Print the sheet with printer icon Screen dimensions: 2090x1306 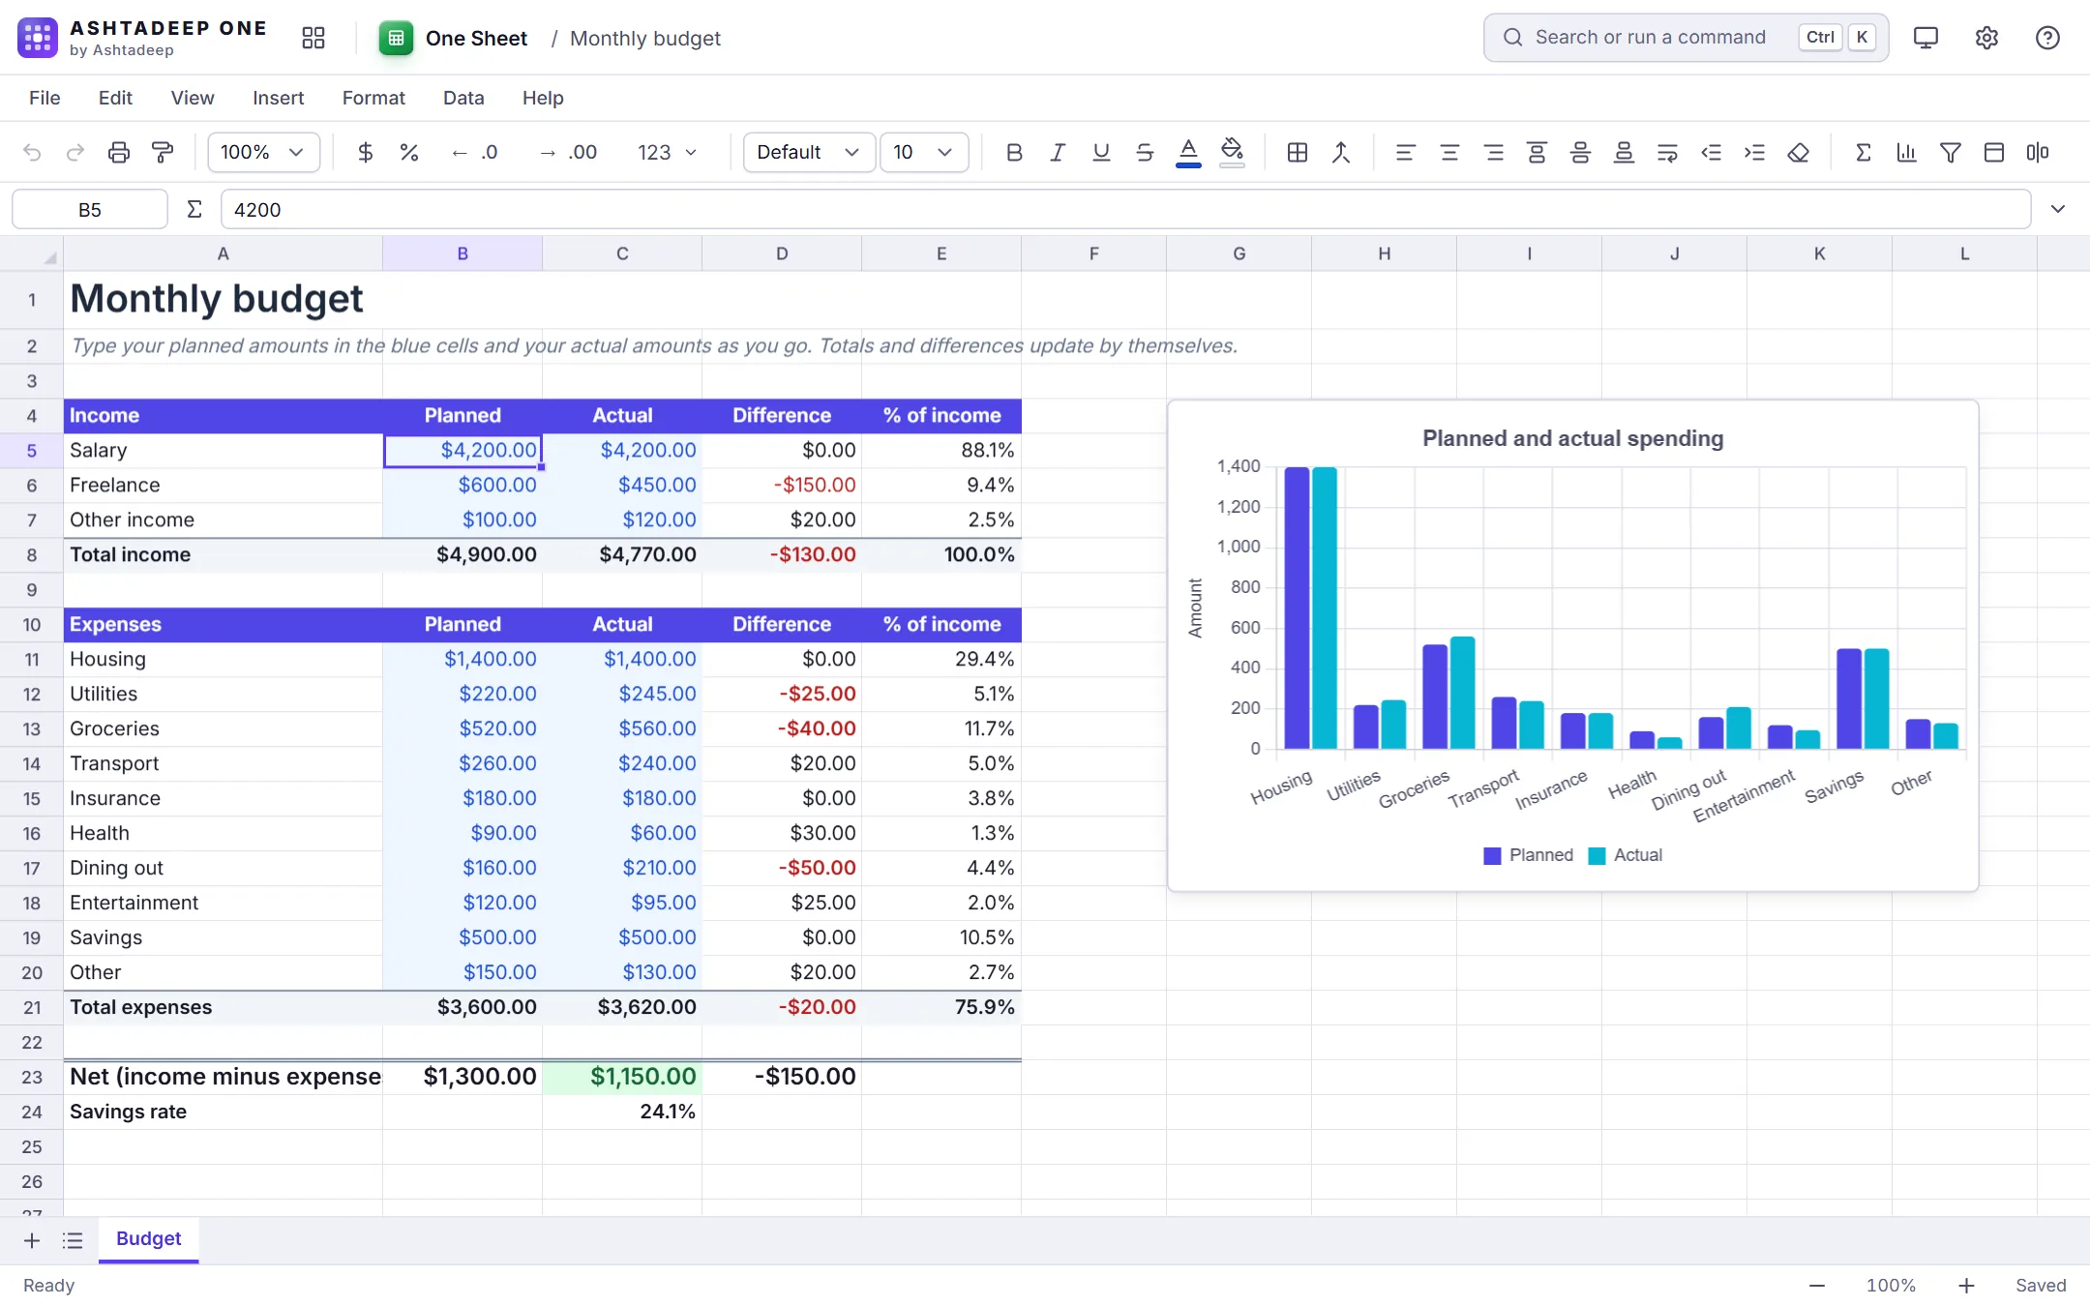tap(119, 152)
